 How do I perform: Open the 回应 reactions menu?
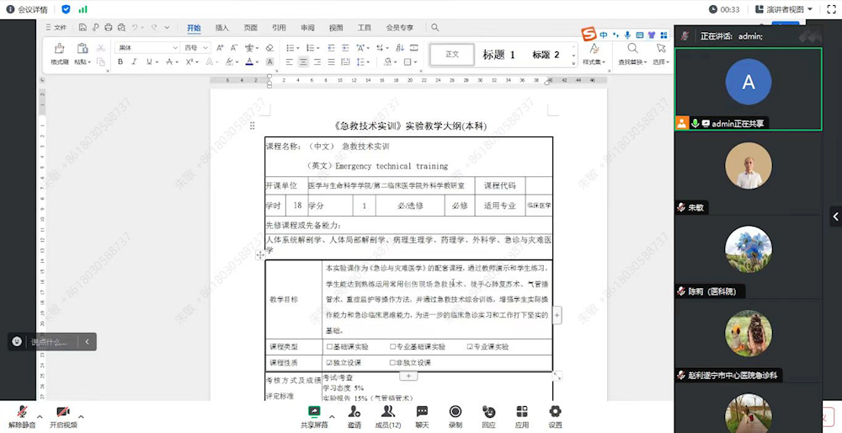pos(488,417)
